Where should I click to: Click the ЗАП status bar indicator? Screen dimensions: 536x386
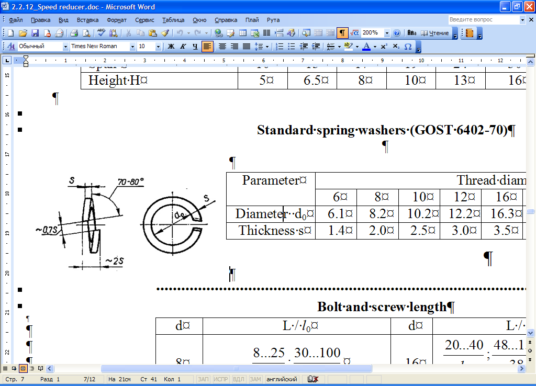(x=204, y=379)
